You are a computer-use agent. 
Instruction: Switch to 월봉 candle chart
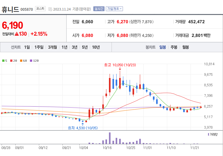[x=186, y=47]
